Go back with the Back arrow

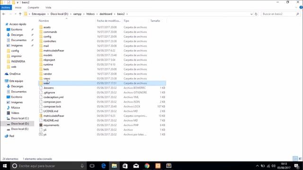point(4,14)
